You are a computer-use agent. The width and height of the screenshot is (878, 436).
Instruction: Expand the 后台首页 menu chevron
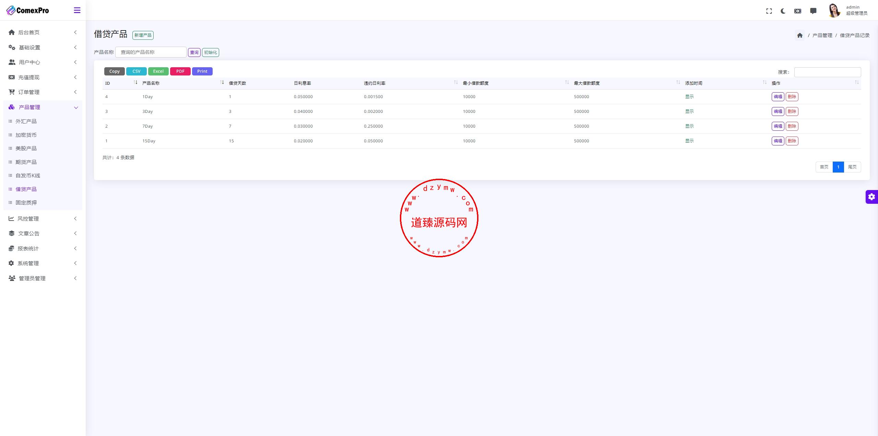[75, 32]
